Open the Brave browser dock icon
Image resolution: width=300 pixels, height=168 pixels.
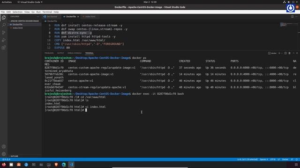(56, 165)
